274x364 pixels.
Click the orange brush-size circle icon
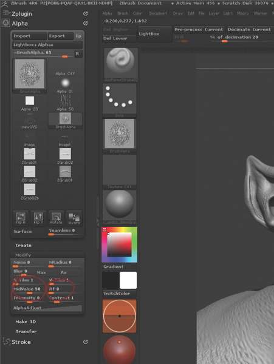click(120, 316)
